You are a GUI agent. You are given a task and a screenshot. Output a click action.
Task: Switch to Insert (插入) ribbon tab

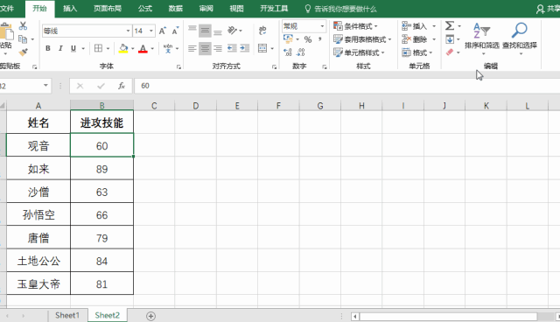[x=70, y=9]
